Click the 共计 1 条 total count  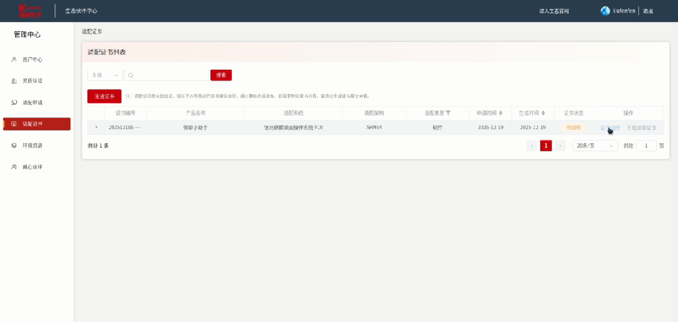coord(98,146)
